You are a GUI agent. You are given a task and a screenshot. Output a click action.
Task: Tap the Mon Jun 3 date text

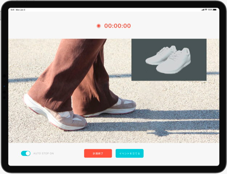20,9
